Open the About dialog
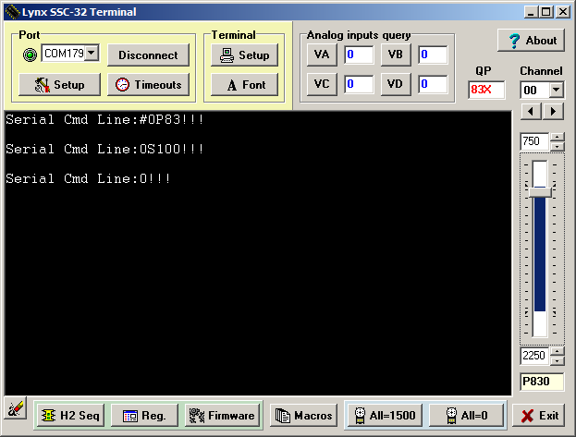576x437 pixels. [531, 41]
